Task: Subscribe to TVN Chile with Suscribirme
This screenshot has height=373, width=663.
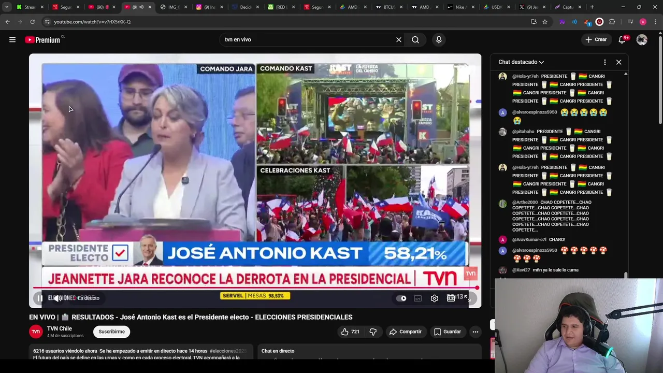Action: [x=111, y=332]
